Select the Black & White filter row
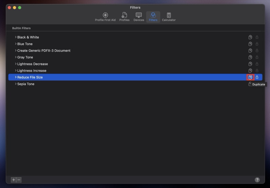 tap(135, 37)
